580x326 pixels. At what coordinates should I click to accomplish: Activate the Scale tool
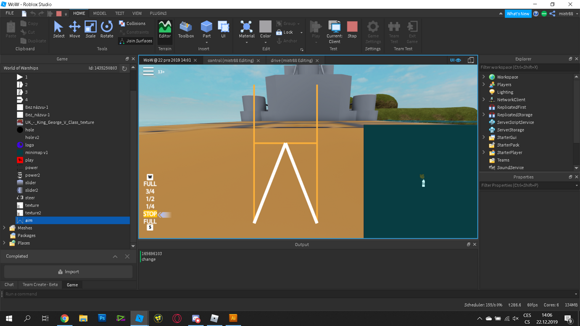coord(90,29)
